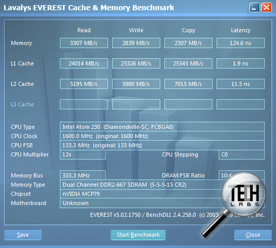Click the Read column header

click(84, 30)
